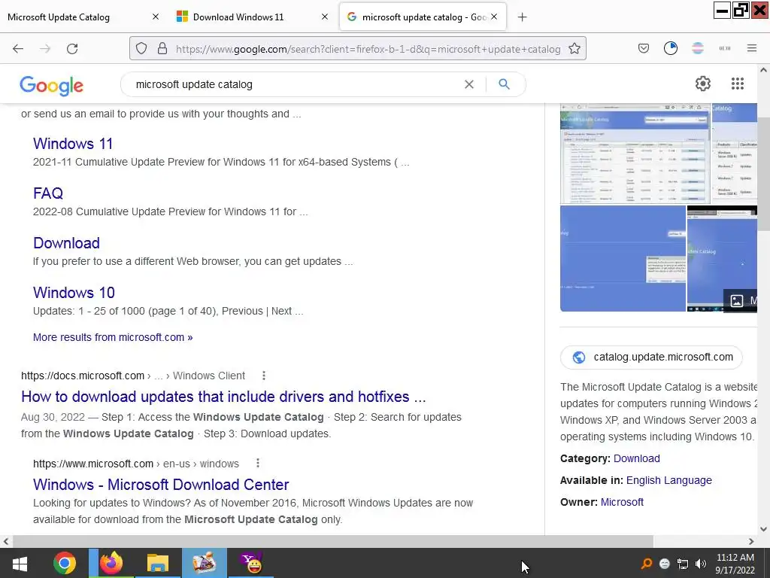The height and width of the screenshot is (578, 770).
Task: Click the vertical page scrollbar thumb
Action: [763, 174]
